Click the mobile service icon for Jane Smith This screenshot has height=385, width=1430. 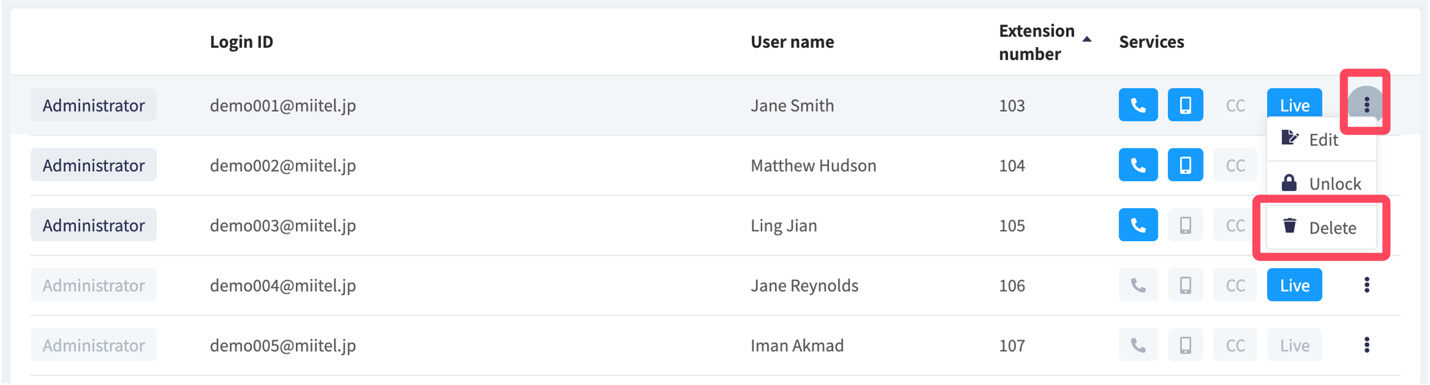tap(1185, 105)
